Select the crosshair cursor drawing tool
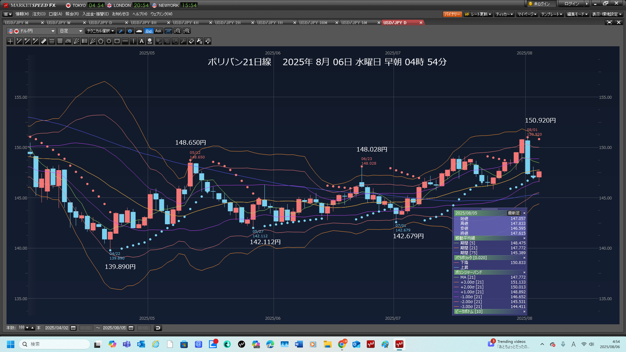 click(x=10, y=41)
